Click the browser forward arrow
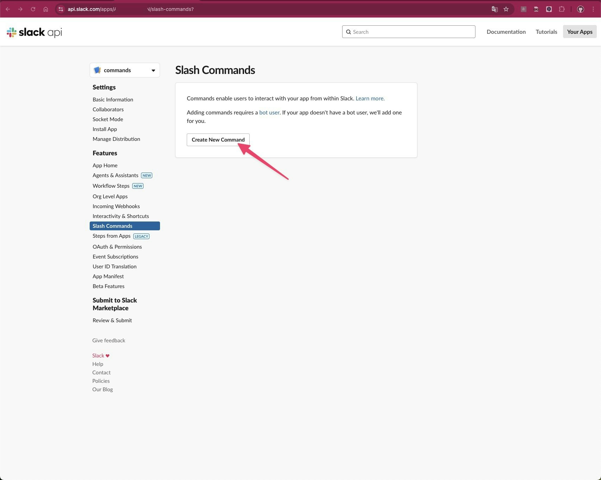The height and width of the screenshot is (480, 601). (x=20, y=9)
